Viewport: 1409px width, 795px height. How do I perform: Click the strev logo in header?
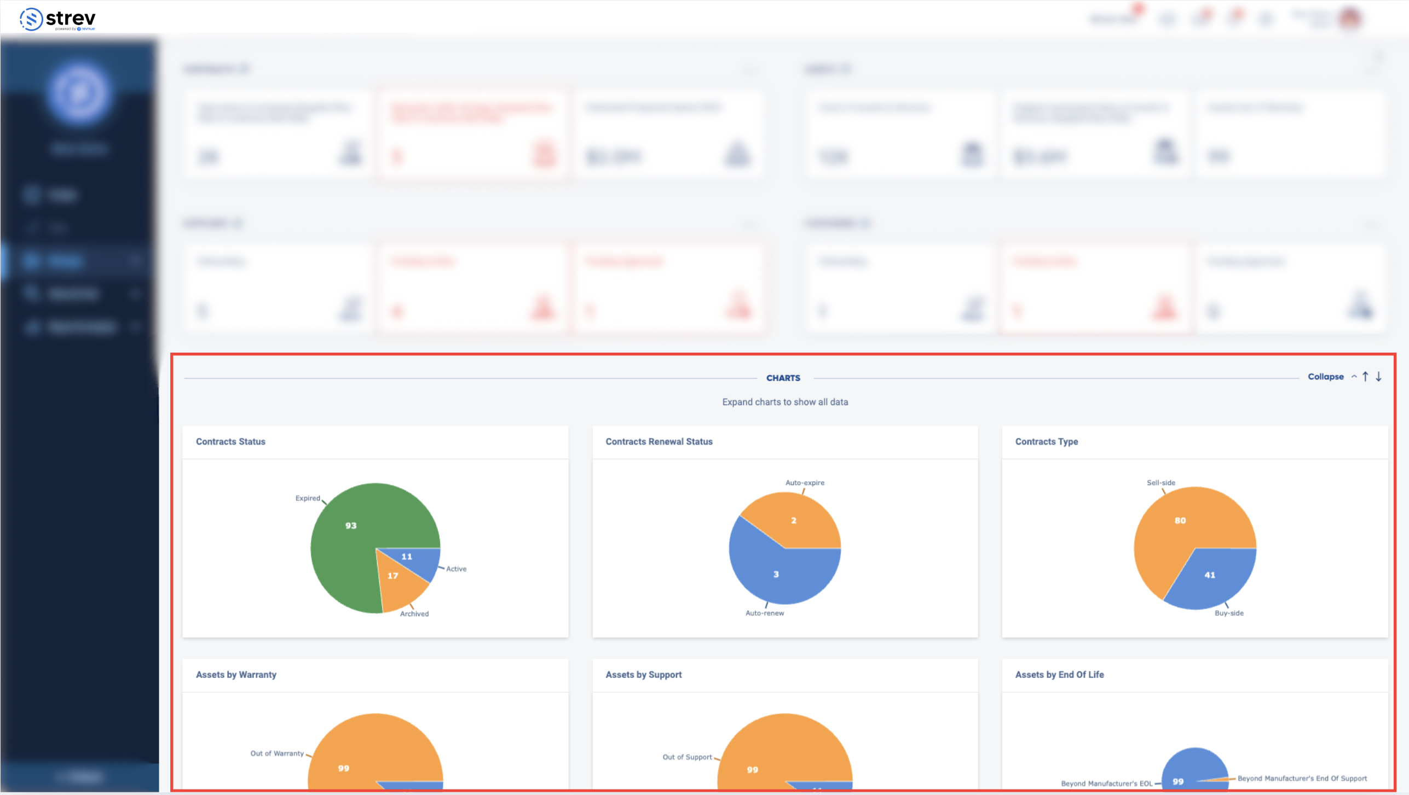click(x=57, y=19)
